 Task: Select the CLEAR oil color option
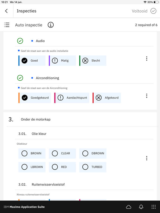click(x=62, y=153)
